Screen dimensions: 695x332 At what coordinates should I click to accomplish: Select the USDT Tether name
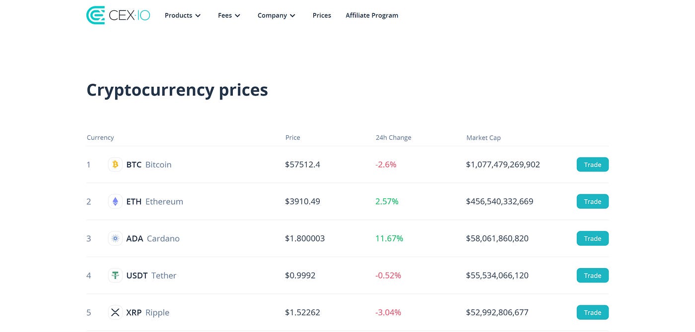151,276
